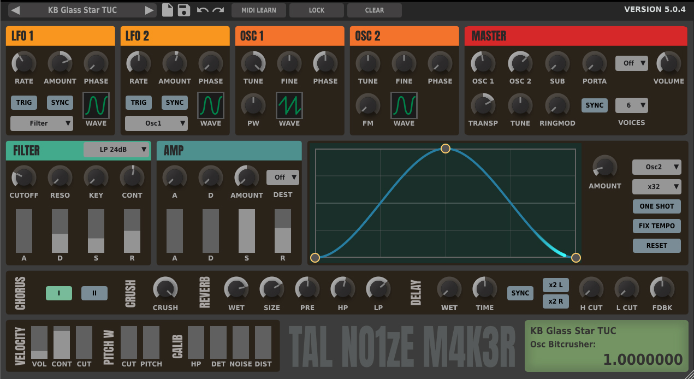Select the envelope curve end point
The image size is (694, 379).
coord(576,258)
